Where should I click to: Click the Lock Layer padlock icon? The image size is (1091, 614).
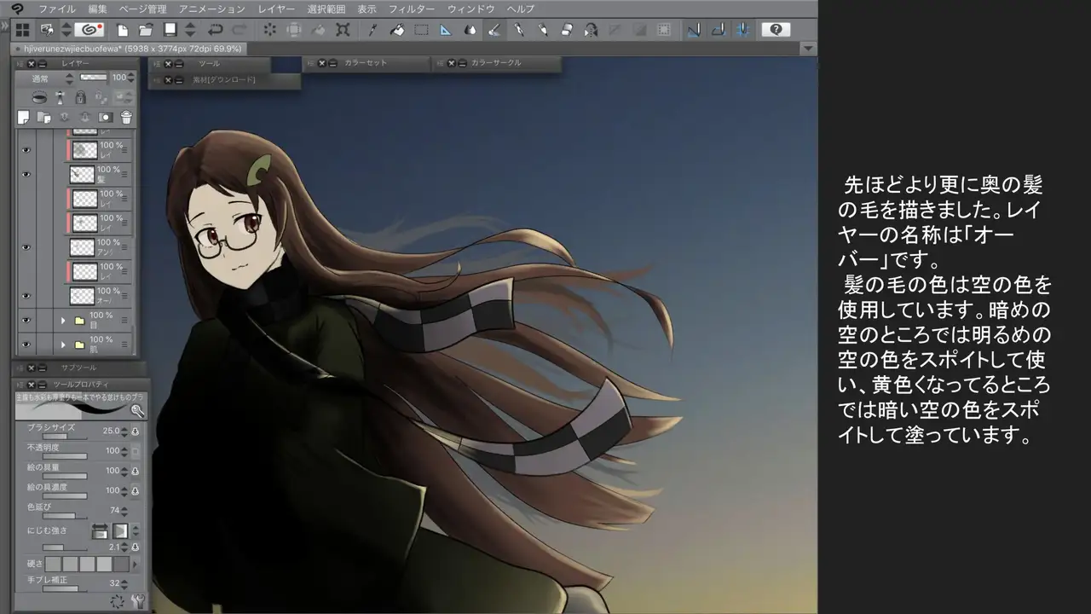80,98
